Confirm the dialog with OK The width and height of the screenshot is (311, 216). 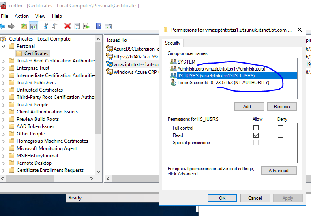222,198
